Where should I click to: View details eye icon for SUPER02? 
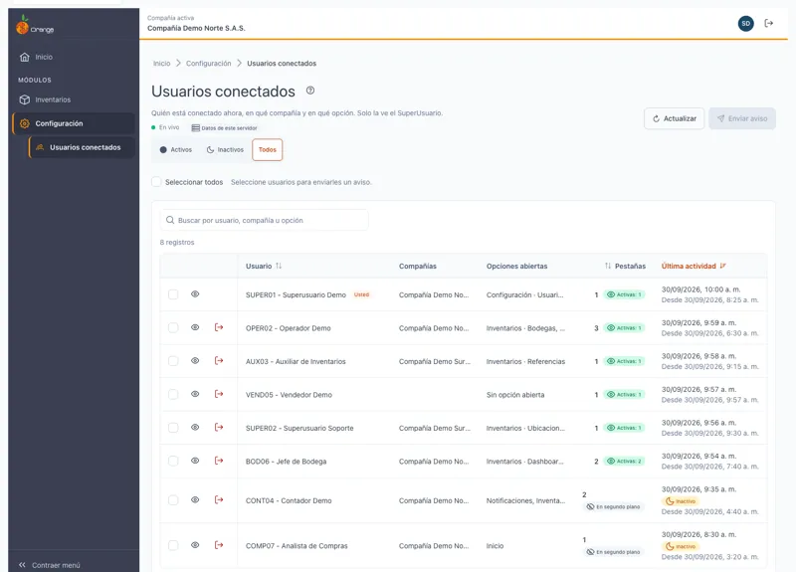click(195, 428)
